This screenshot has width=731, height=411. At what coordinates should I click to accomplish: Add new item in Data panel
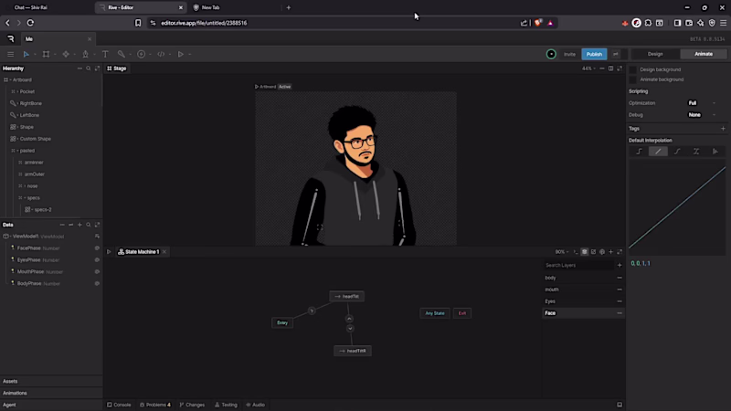tap(79, 225)
